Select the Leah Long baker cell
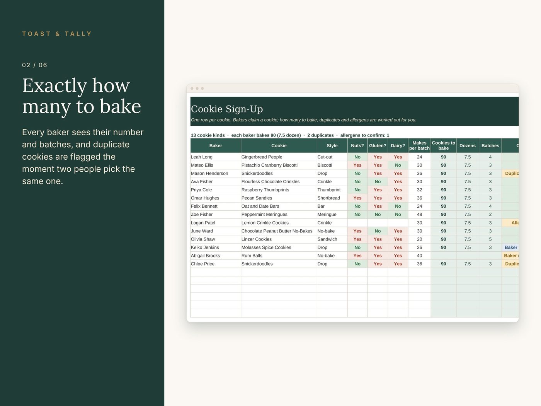The height and width of the screenshot is (406, 541). 216,157
